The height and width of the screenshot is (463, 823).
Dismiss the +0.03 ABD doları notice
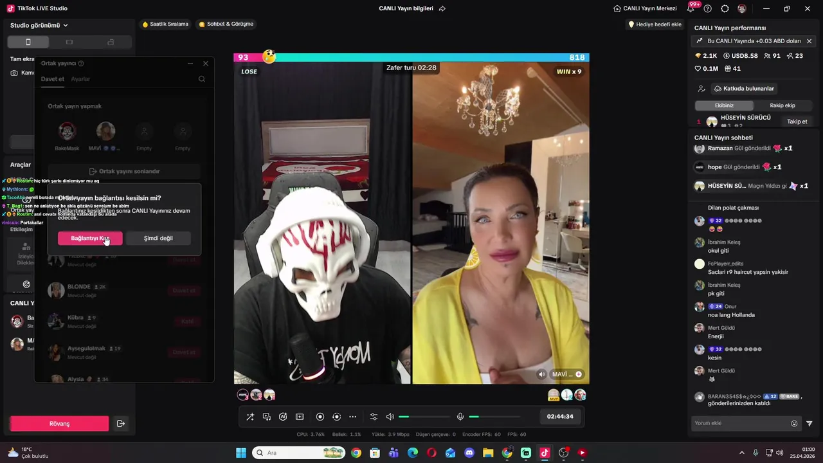(809, 41)
